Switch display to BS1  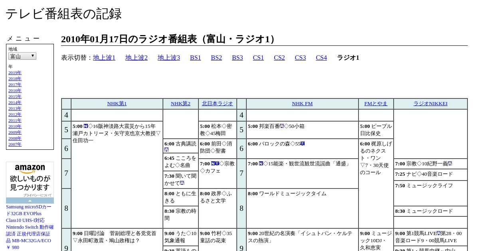[x=196, y=58]
